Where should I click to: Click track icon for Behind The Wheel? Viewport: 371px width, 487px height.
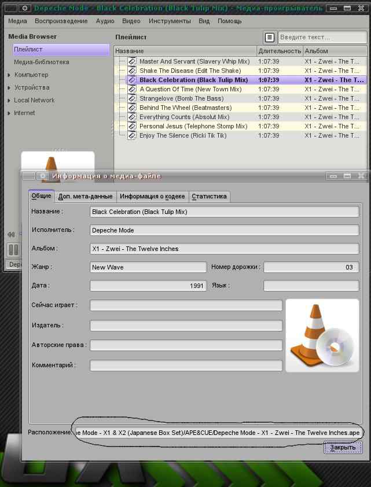click(132, 108)
